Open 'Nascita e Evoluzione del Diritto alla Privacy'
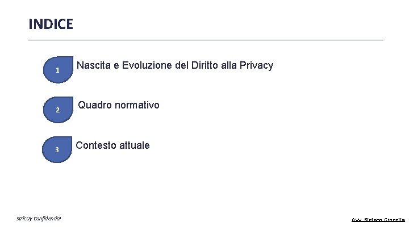The height and width of the screenshot is (230, 409). click(x=175, y=65)
